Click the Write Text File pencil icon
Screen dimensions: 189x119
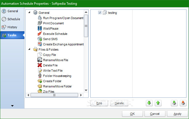click(40, 70)
